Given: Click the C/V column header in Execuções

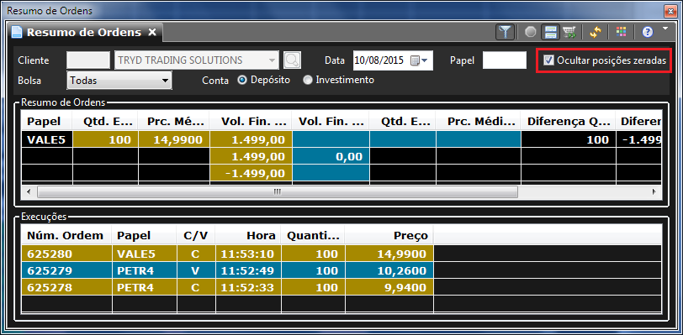Looking at the screenshot, I should (196, 235).
